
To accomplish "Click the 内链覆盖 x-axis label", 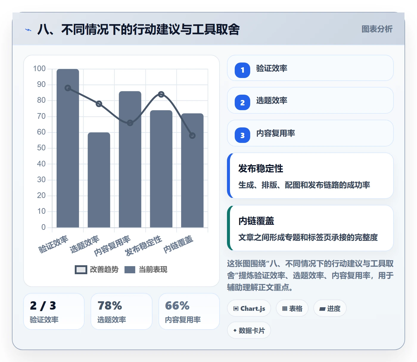I will click(178, 244).
